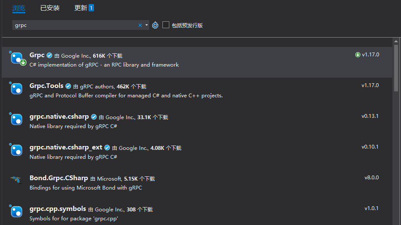This screenshot has height=225, width=401.
Task: Click the Bond.Grpc.CSharp package icon
Action: pyautogui.click(x=16, y=180)
